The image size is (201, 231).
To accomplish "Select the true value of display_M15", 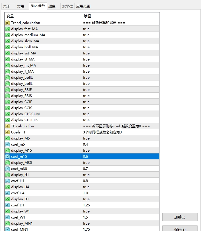I will coord(86,151).
